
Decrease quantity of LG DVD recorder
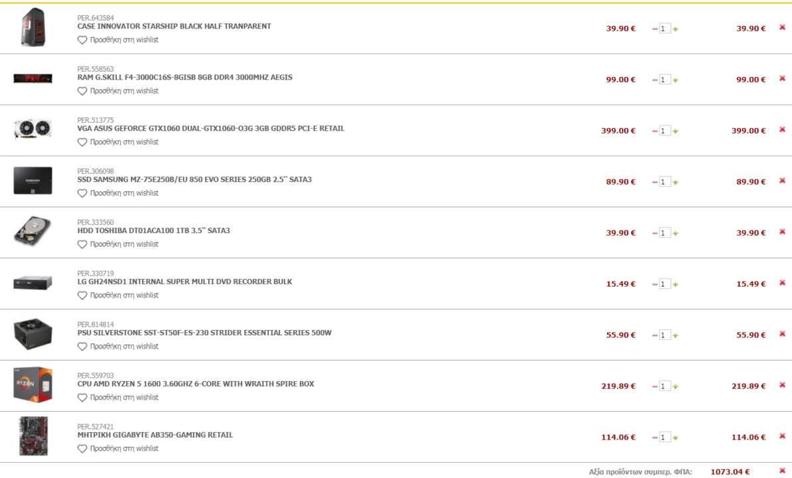tap(655, 284)
